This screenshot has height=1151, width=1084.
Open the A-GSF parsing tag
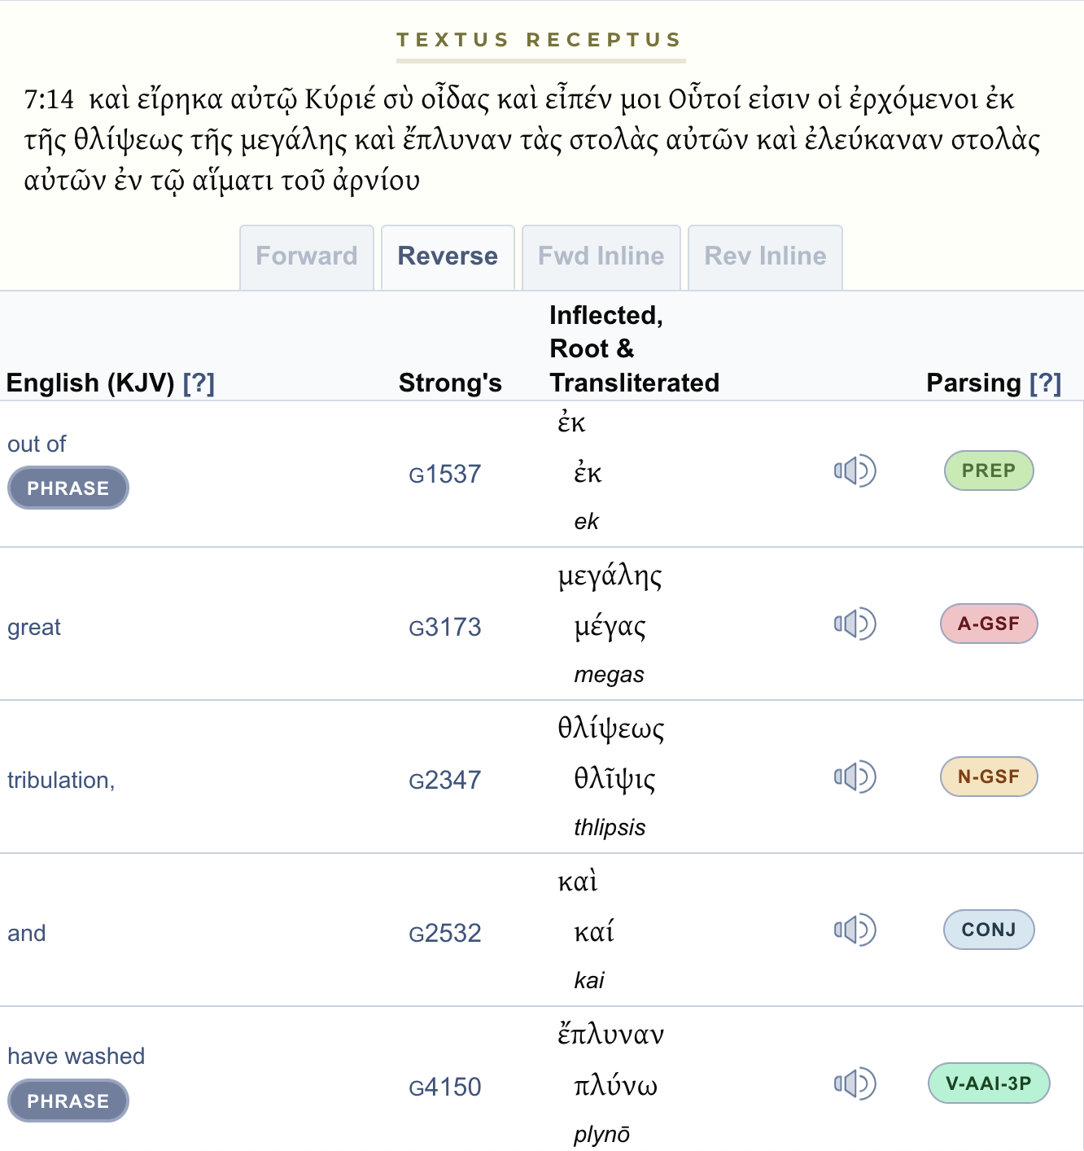(x=989, y=624)
